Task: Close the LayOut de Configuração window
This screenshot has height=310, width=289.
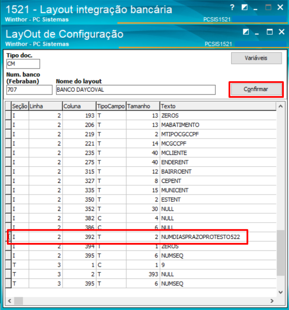Action: pos(282,32)
